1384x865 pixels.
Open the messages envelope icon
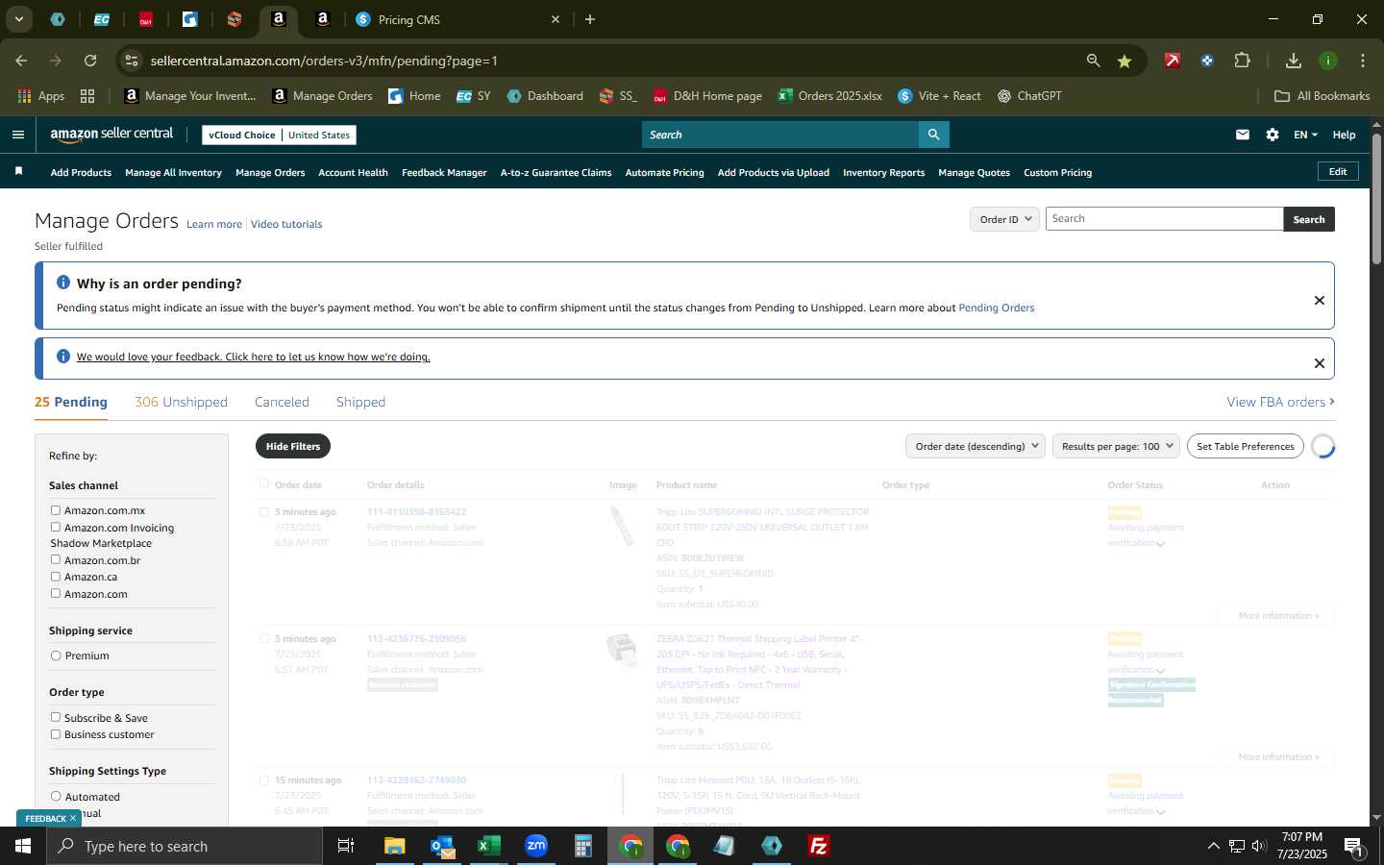(x=1243, y=135)
